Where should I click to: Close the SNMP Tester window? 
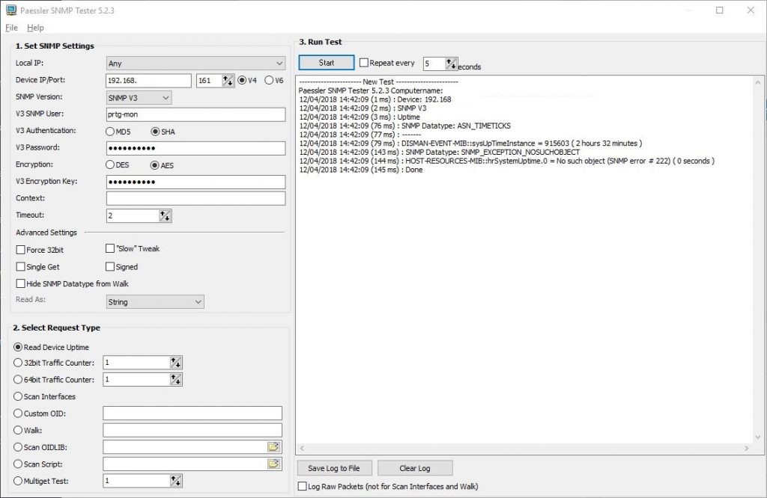click(x=751, y=10)
